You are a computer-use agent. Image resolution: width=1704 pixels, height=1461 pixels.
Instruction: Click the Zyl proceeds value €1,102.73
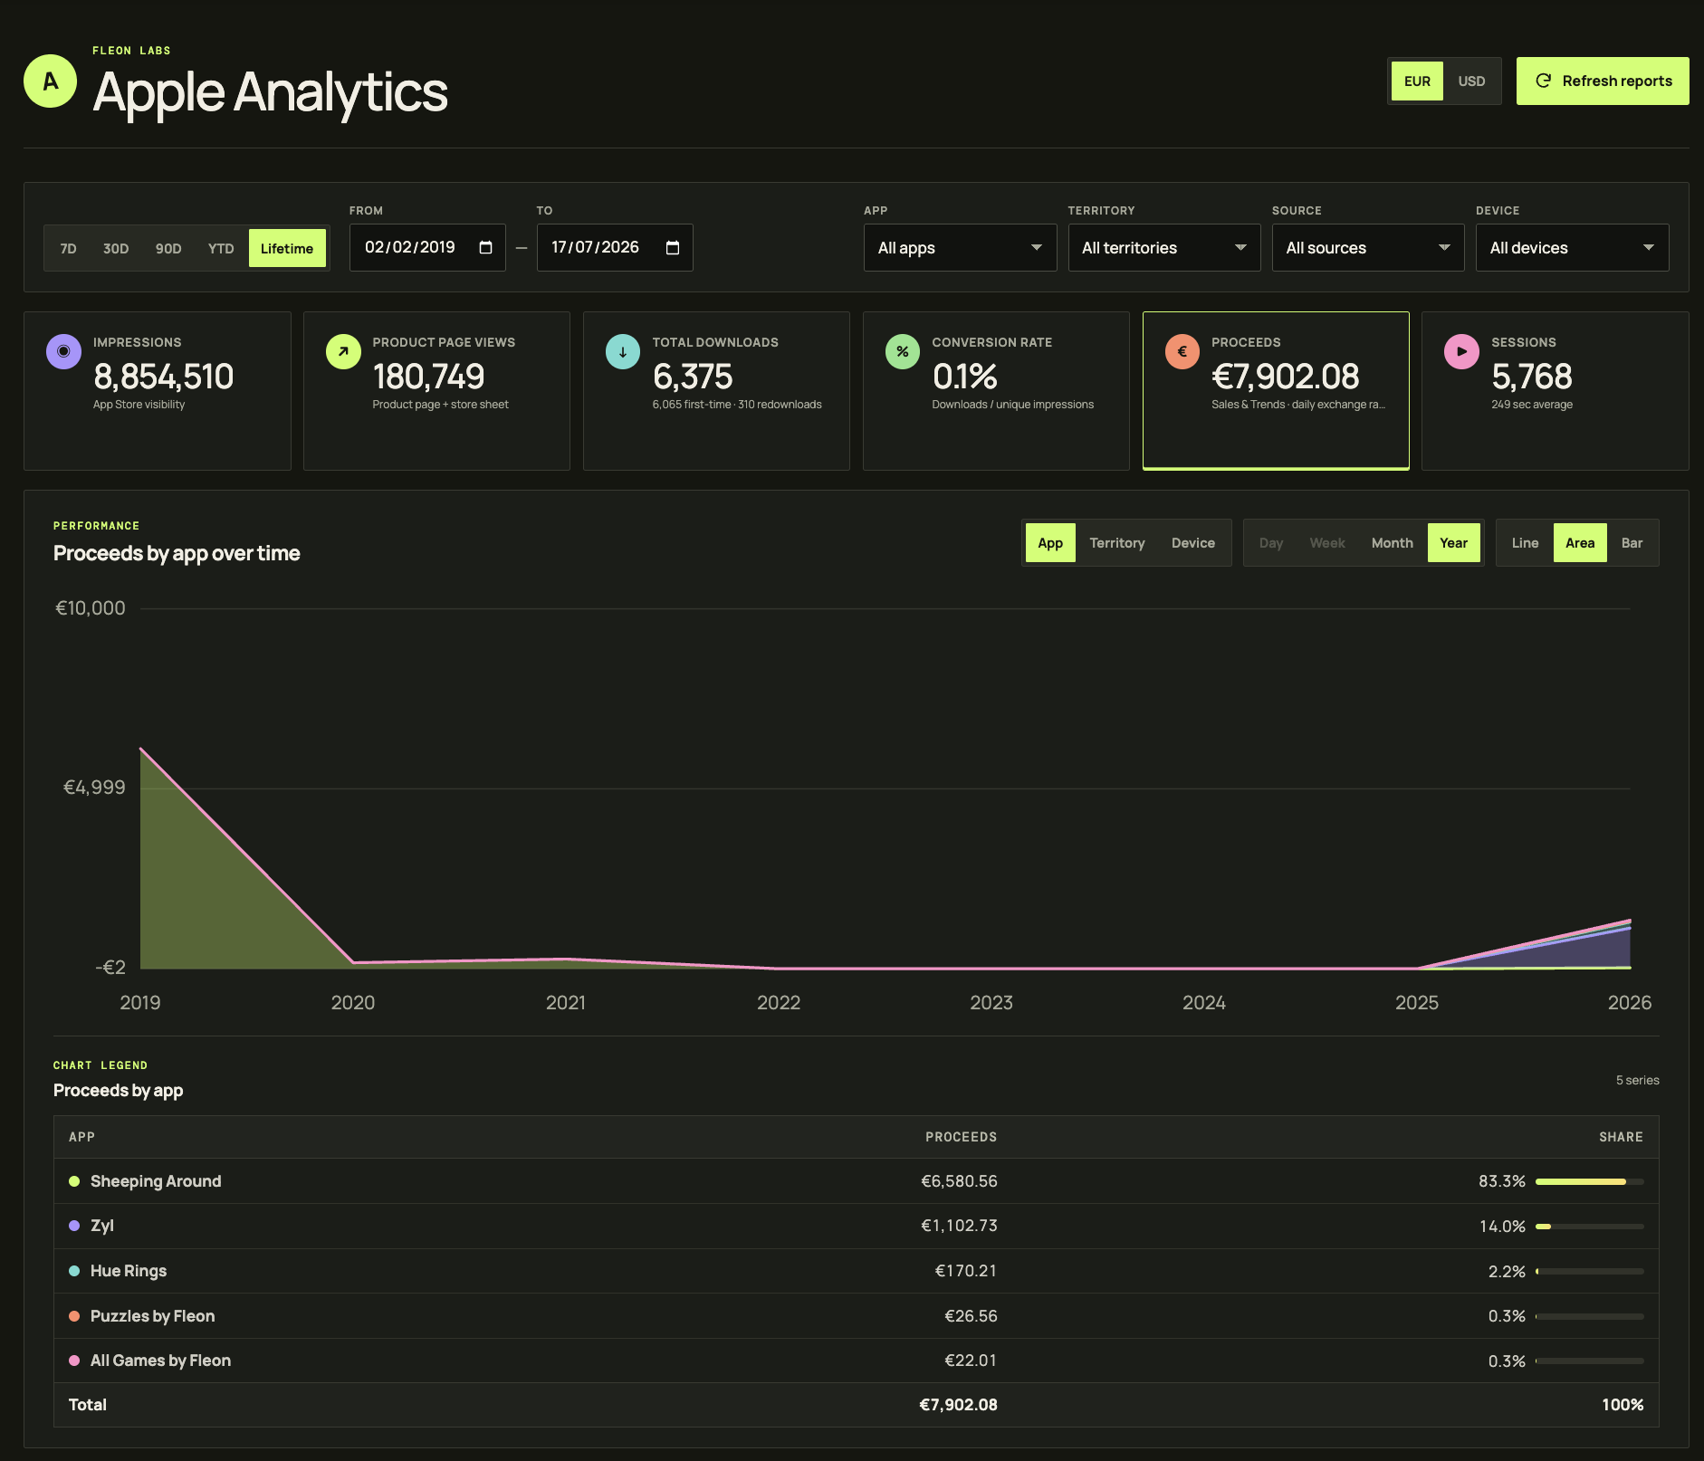pyautogui.click(x=959, y=1226)
